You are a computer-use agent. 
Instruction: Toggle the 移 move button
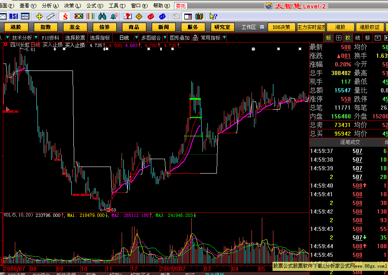367,38
